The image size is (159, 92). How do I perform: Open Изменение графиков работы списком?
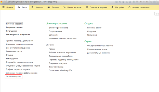[22, 73]
